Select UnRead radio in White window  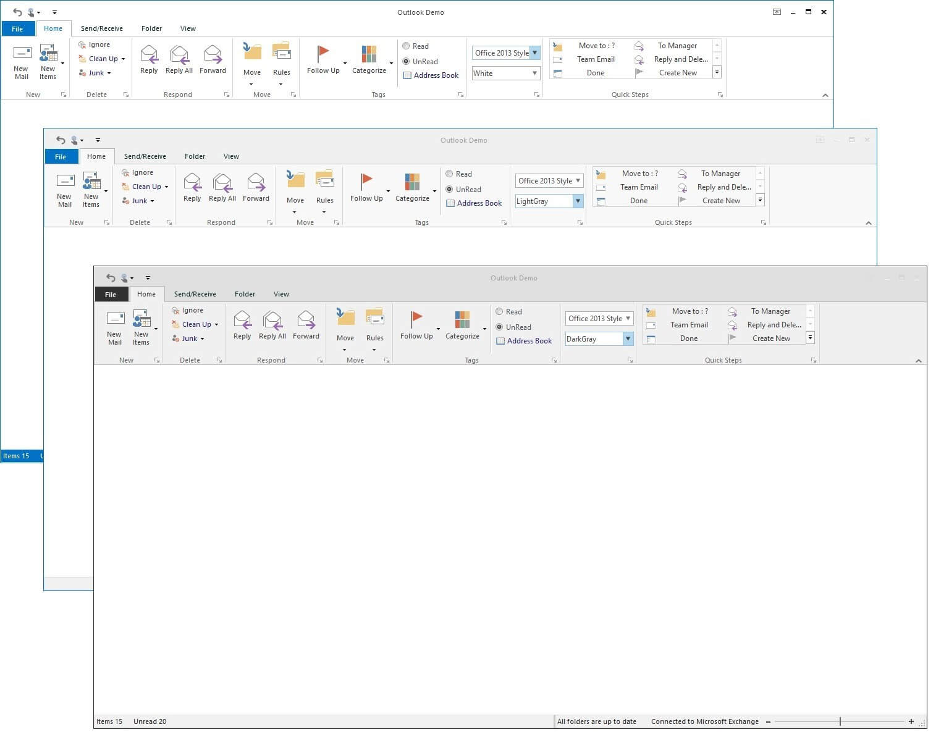coord(406,62)
